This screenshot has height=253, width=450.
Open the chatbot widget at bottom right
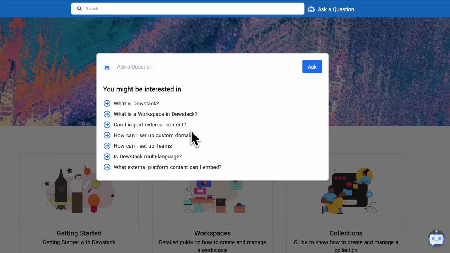pyautogui.click(x=436, y=239)
